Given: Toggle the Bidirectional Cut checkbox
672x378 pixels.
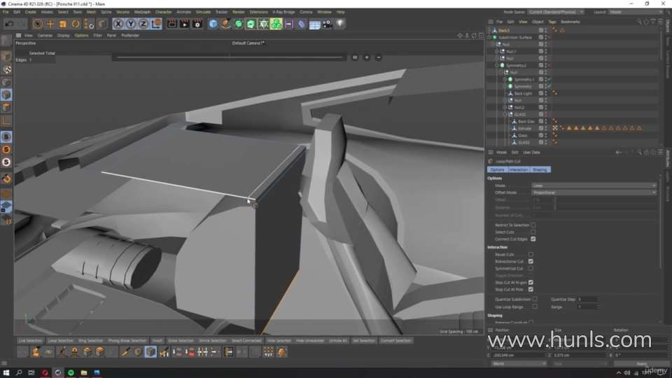Looking at the screenshot, I should click(531, 261).
